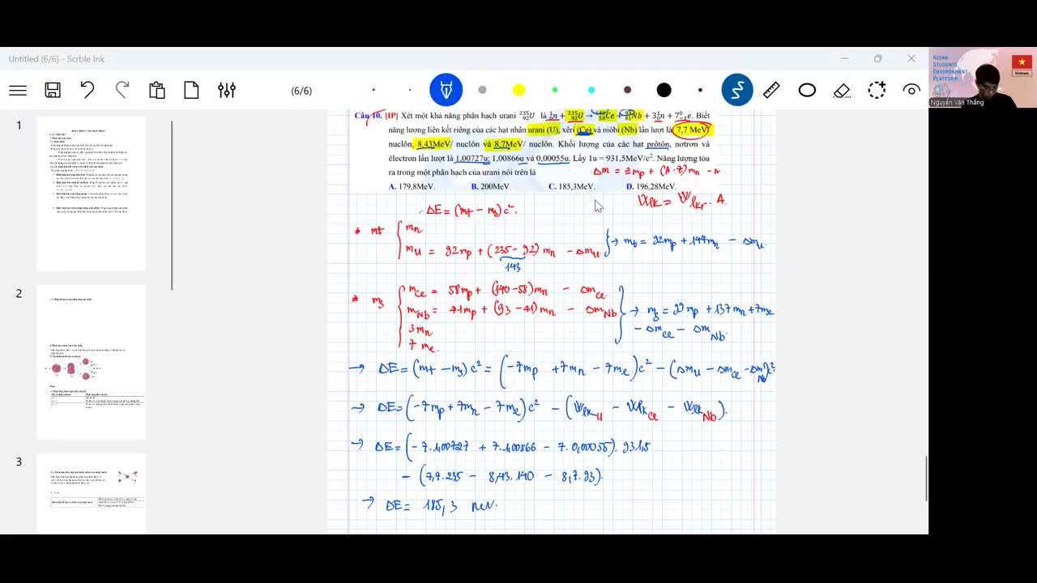Screen dimensions: 1037x583
Task: Open the sliders settings icon
Action: click(227, 90)
